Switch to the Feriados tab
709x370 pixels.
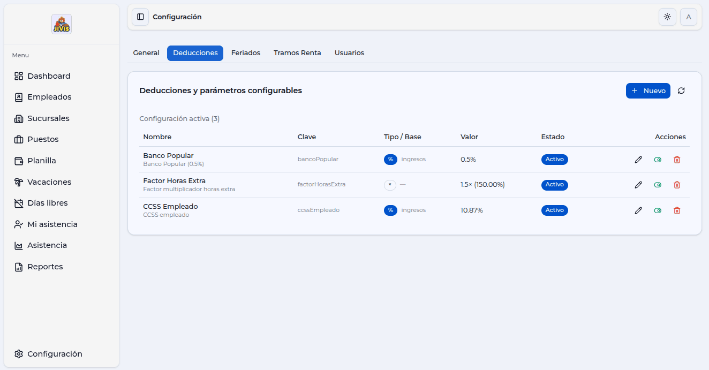[246, 53]
